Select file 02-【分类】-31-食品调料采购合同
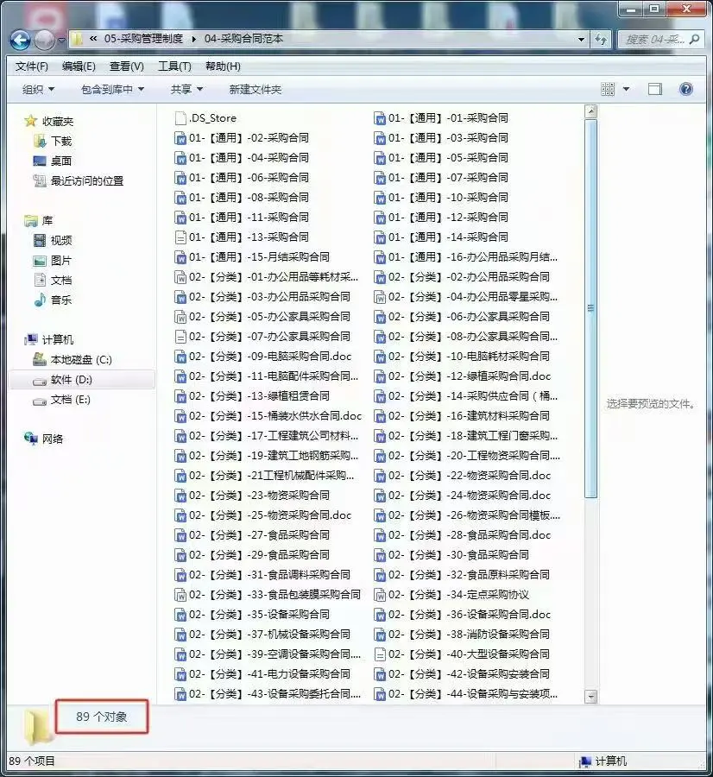Image resolution: width=713 pixels, height=777 pixels. click(262, 574)
